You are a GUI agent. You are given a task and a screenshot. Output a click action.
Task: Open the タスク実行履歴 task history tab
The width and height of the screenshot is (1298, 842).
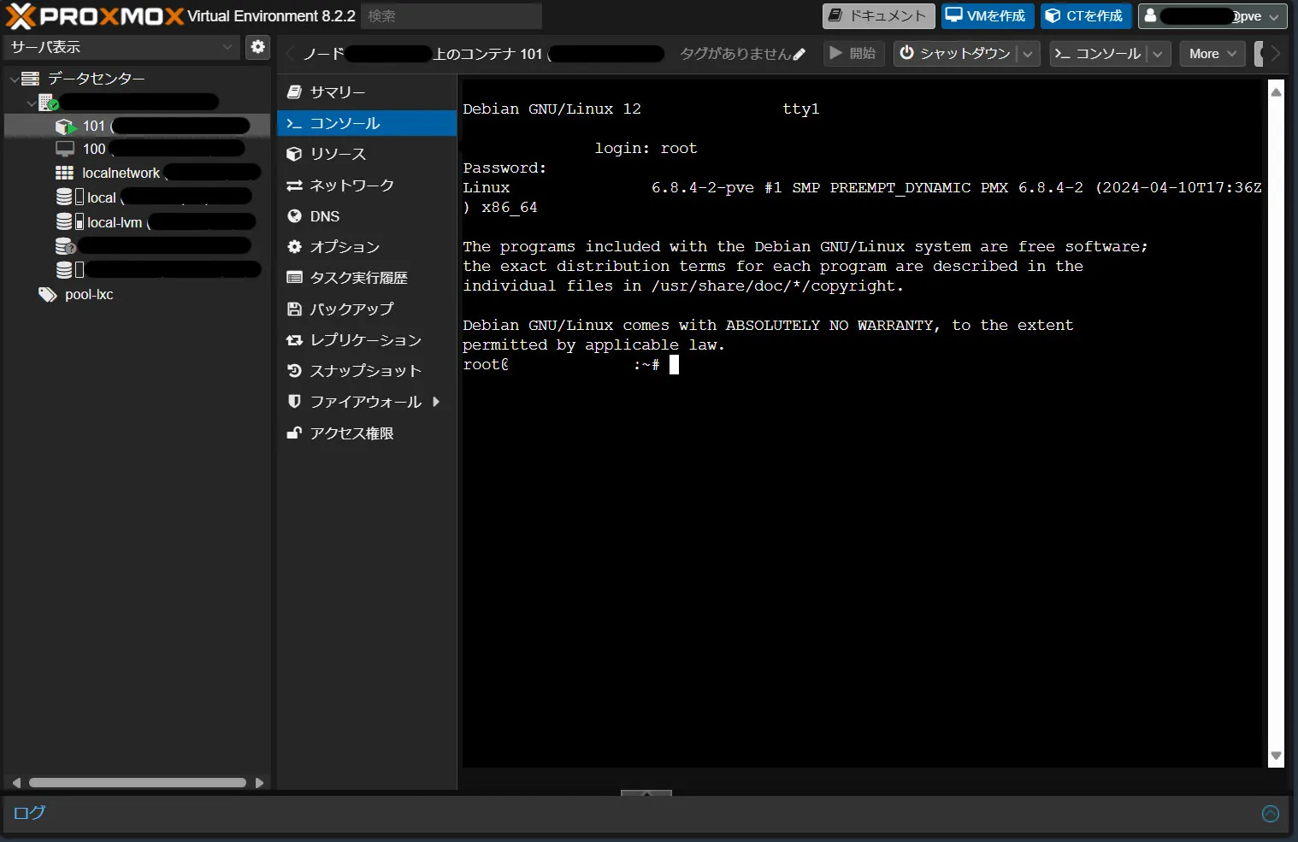pyautogui.click(x=367, y=278)
